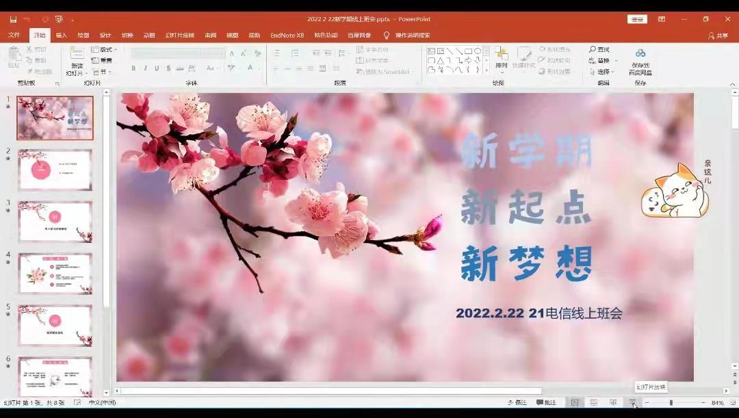Click the zoom in plus button
Screen dimensions: 739x418
703,402
